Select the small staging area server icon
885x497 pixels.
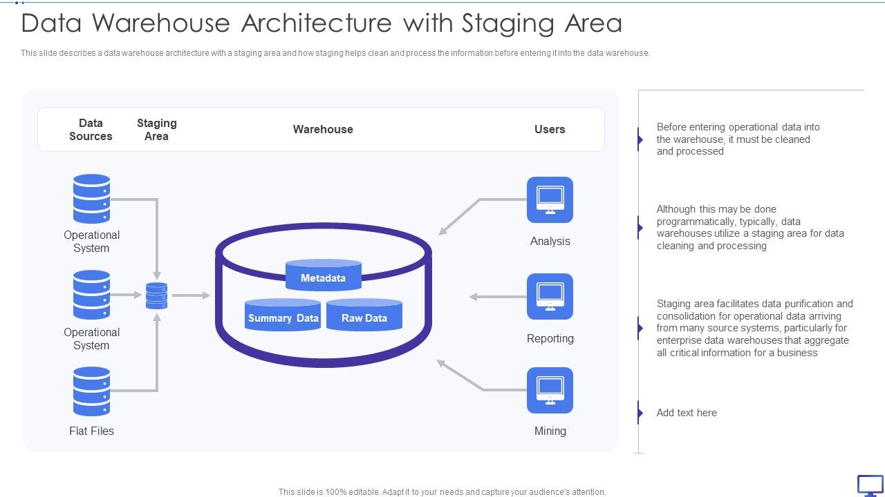157,295
